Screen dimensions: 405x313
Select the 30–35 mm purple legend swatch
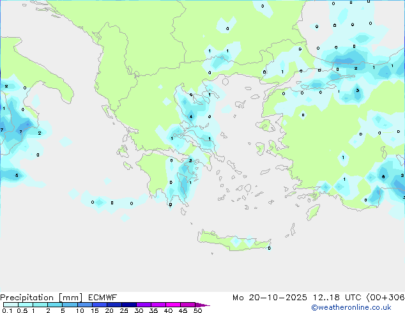point(144,305)
